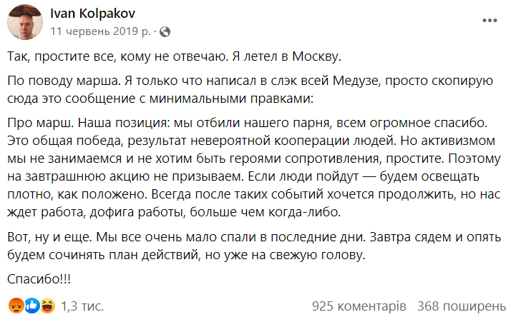Open the Ivan Kolpakov profile name link
Image resolution: width=511 pixels, height=322 pixels.
(x=92, y=14)
